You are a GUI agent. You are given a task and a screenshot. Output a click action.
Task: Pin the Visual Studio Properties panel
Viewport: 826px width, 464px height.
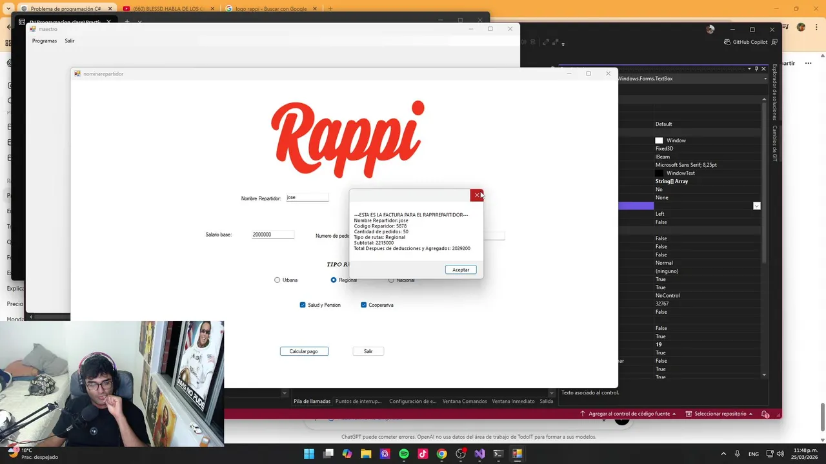point(756,68)
